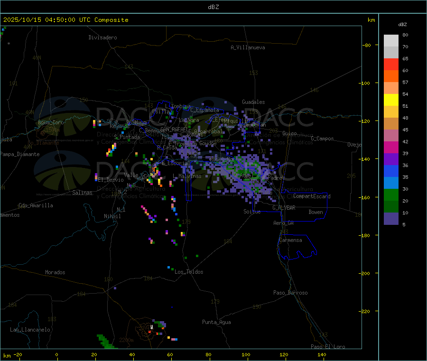Click the Punta_Agua label
This screenshot has width=427, height=361.
click(216, 322)
